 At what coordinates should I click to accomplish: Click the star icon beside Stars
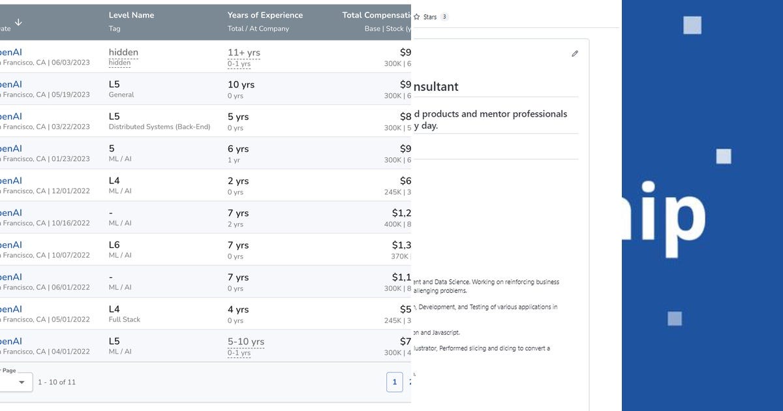[416, 17]
